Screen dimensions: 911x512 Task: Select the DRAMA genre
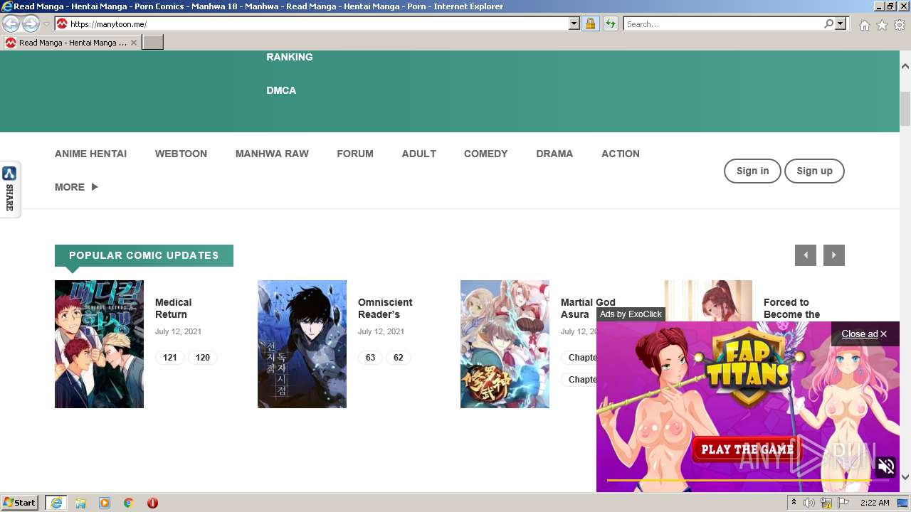pos(554,154)
